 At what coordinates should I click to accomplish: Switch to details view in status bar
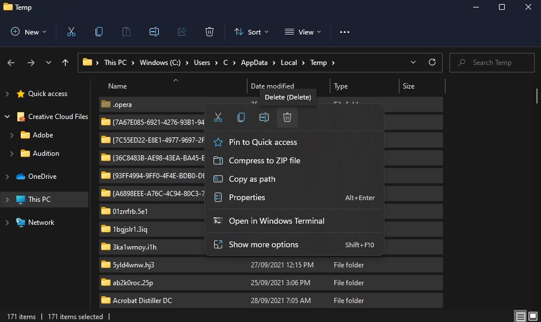521,317
